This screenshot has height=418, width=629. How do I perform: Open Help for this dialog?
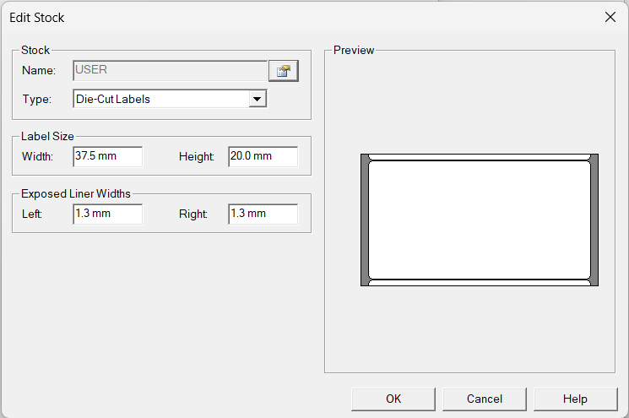click(575, 399)
